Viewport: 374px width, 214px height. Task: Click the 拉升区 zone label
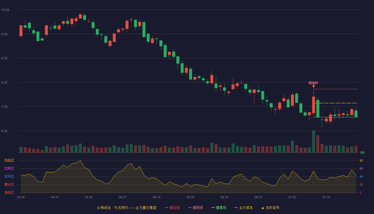(9, 177)
